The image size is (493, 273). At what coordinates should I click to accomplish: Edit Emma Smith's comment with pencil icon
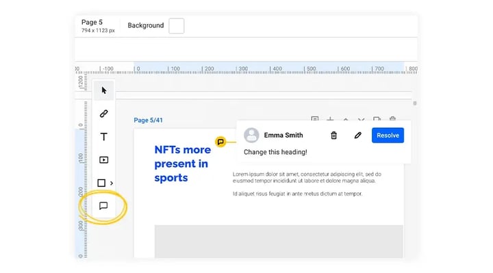coord(358,135)
